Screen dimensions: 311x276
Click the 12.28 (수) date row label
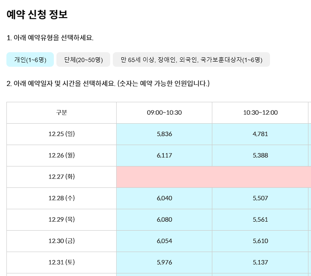pos(62,198)
